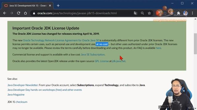Minimize the browser window
Viewport: 197px width, 110px height.
172,3
